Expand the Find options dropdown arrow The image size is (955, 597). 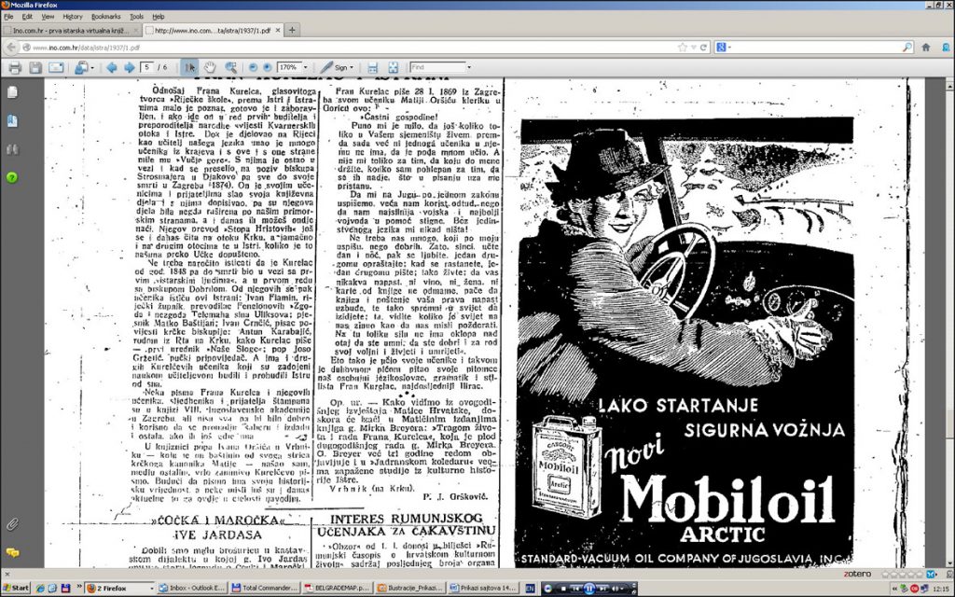click(468, 67)
